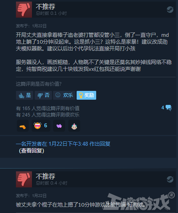
Task: Click the Steam logo icon on first review
Action: tap(170, 10)
